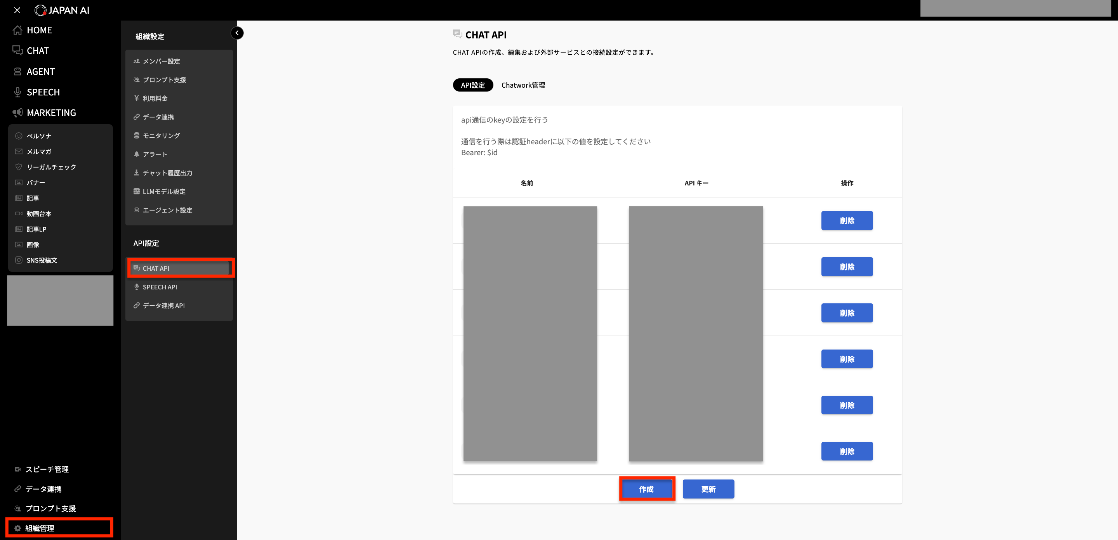Select the MARKETING megaphone icon

(x=17, y=112)
